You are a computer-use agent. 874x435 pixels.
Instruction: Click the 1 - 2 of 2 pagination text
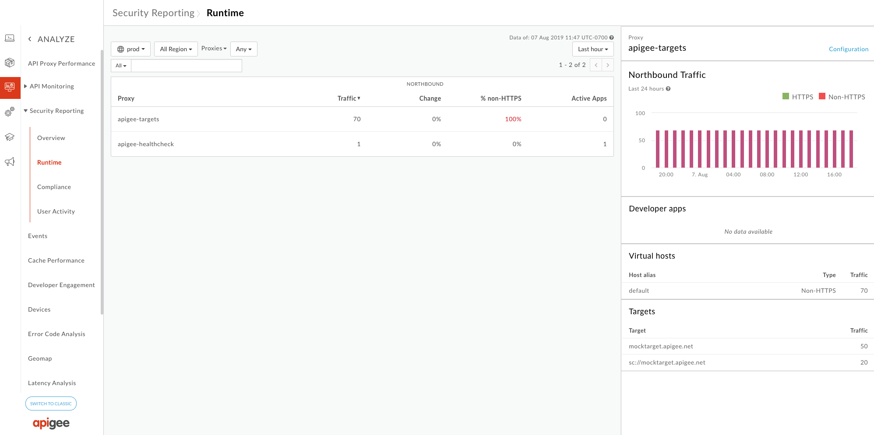[572, 65]
